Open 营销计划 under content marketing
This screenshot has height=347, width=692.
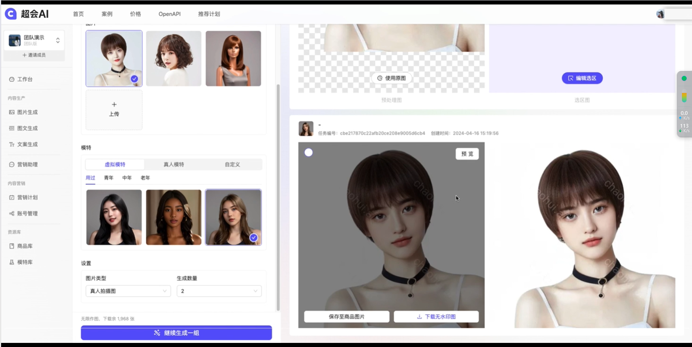[x=27, y=197]
